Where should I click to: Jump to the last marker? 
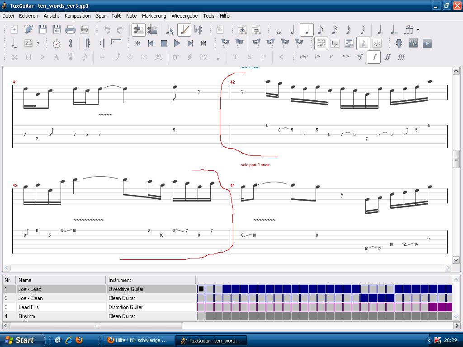[x=299, y=43]
